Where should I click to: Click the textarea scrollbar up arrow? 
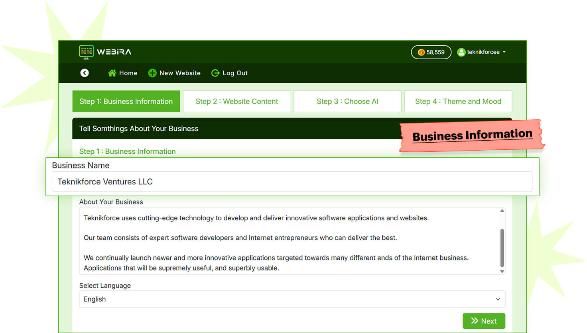pyautogui.click(x=502, y=211)
